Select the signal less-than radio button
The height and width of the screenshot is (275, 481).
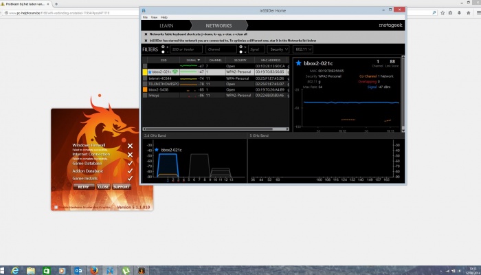coord(240,52)
